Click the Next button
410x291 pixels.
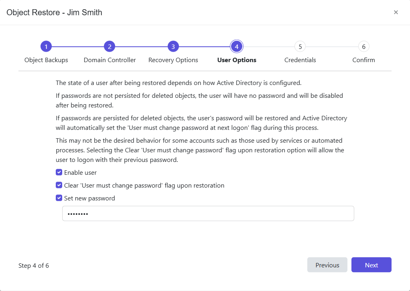tap(371, 265)
